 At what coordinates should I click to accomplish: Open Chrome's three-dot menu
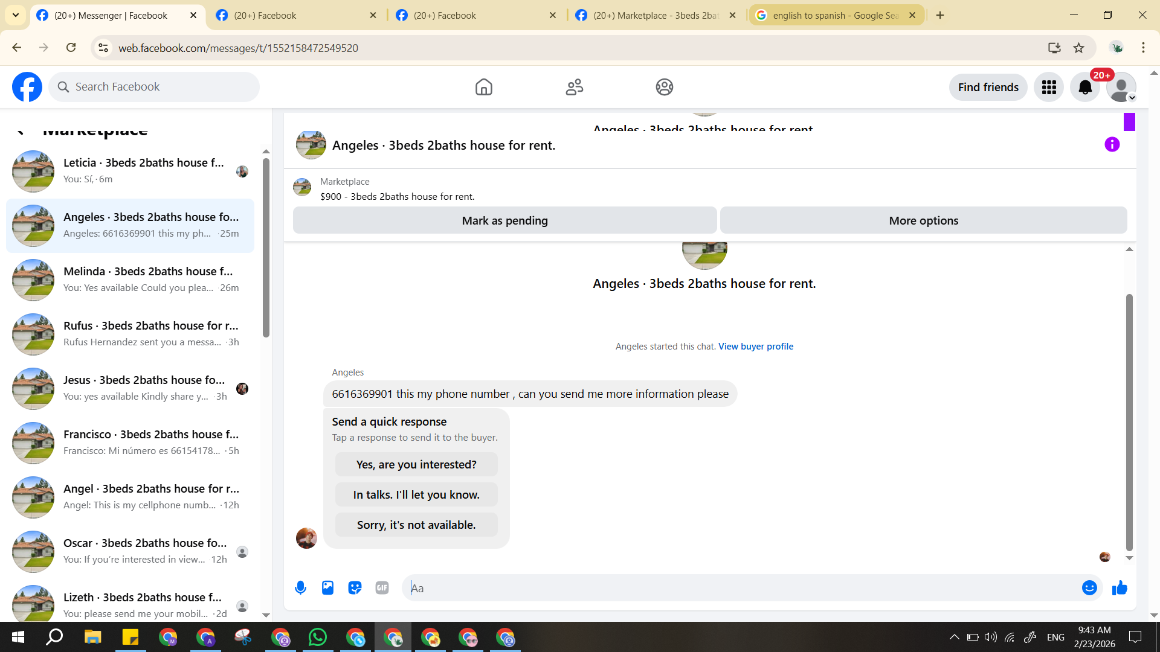pos(1143,48)
